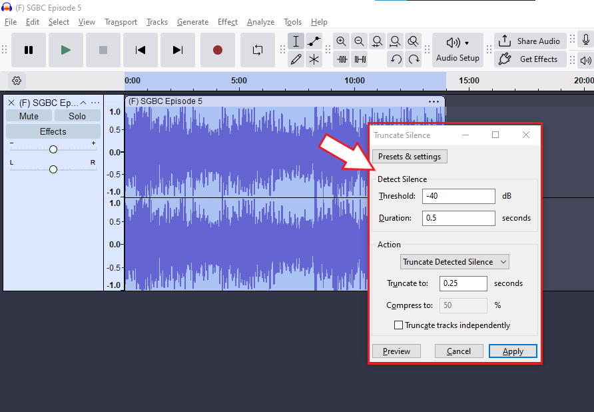This screenshot has height=412, width=594.
Task: Skip to start of track
Action: click(140, 50)
